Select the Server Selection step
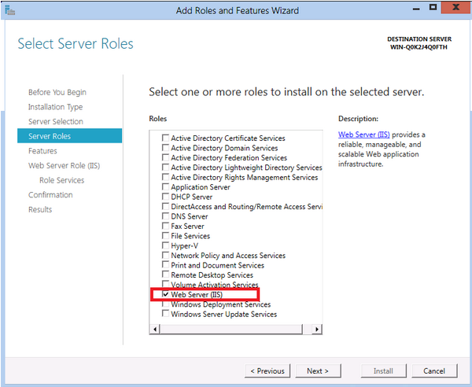The width and height of the screenshot is (472, 387). point(56,122)
